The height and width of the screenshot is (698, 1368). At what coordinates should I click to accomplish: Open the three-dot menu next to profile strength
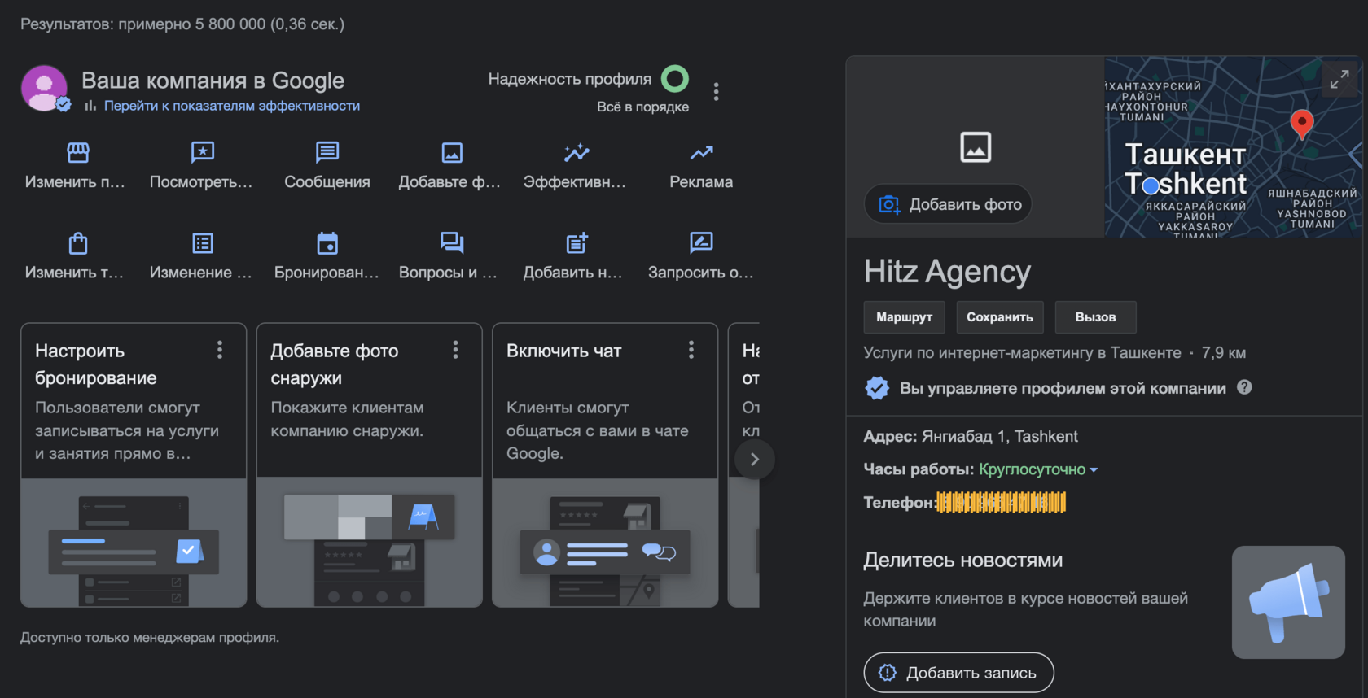click(716, 91)
